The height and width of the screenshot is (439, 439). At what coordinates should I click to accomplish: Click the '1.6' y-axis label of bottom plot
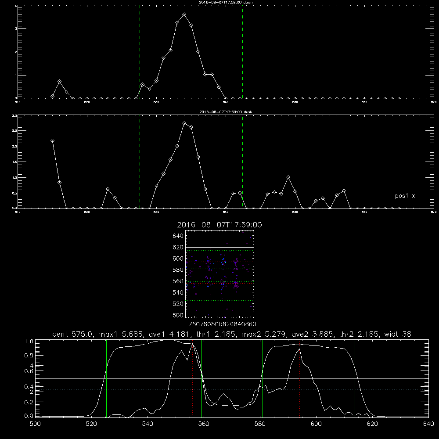click(29, 342)
